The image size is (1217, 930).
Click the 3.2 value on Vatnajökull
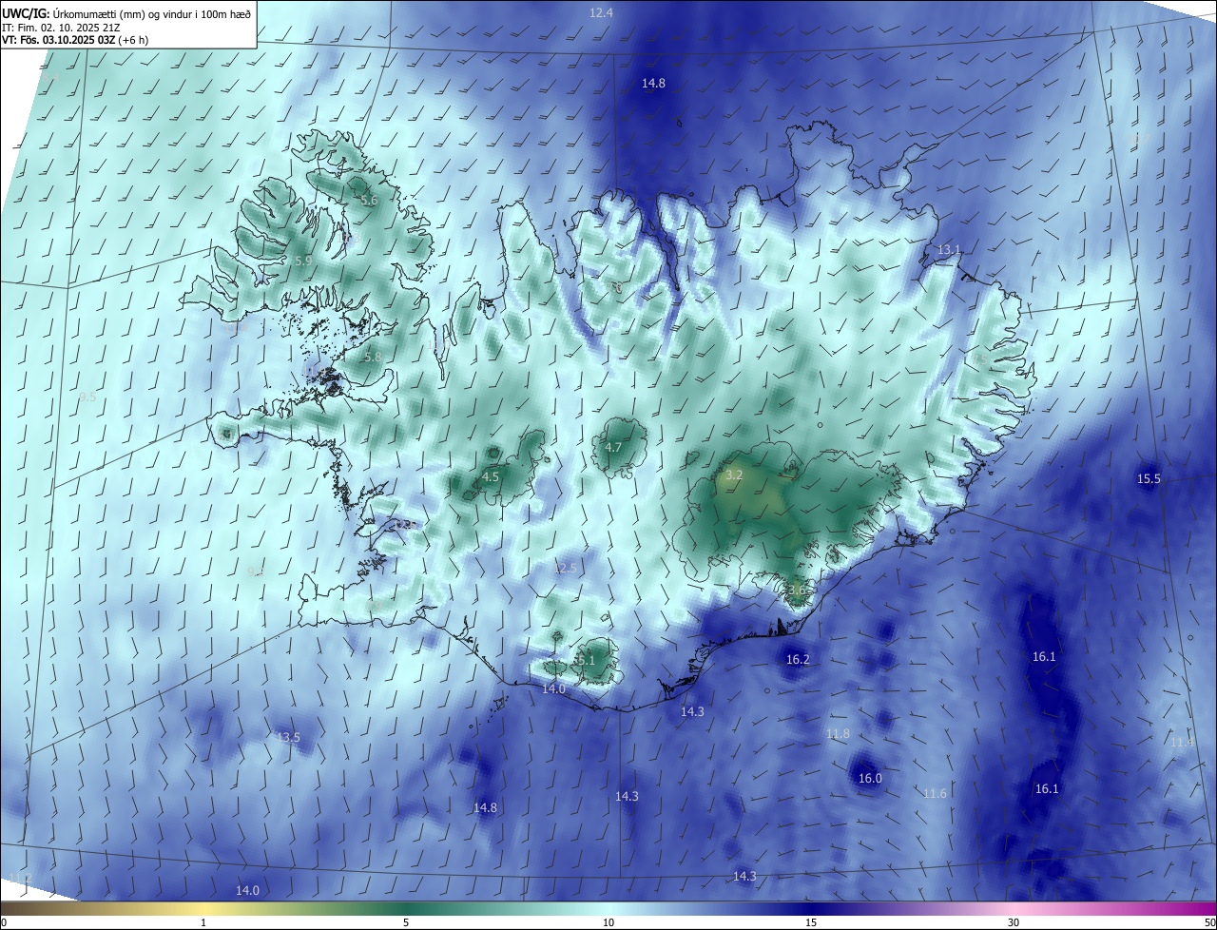pyautogui.click(x=733, y=475)
